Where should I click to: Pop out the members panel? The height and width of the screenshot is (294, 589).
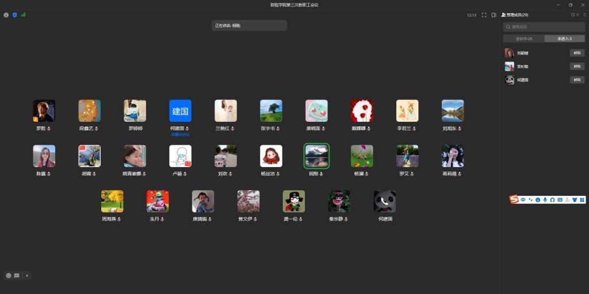572,15
